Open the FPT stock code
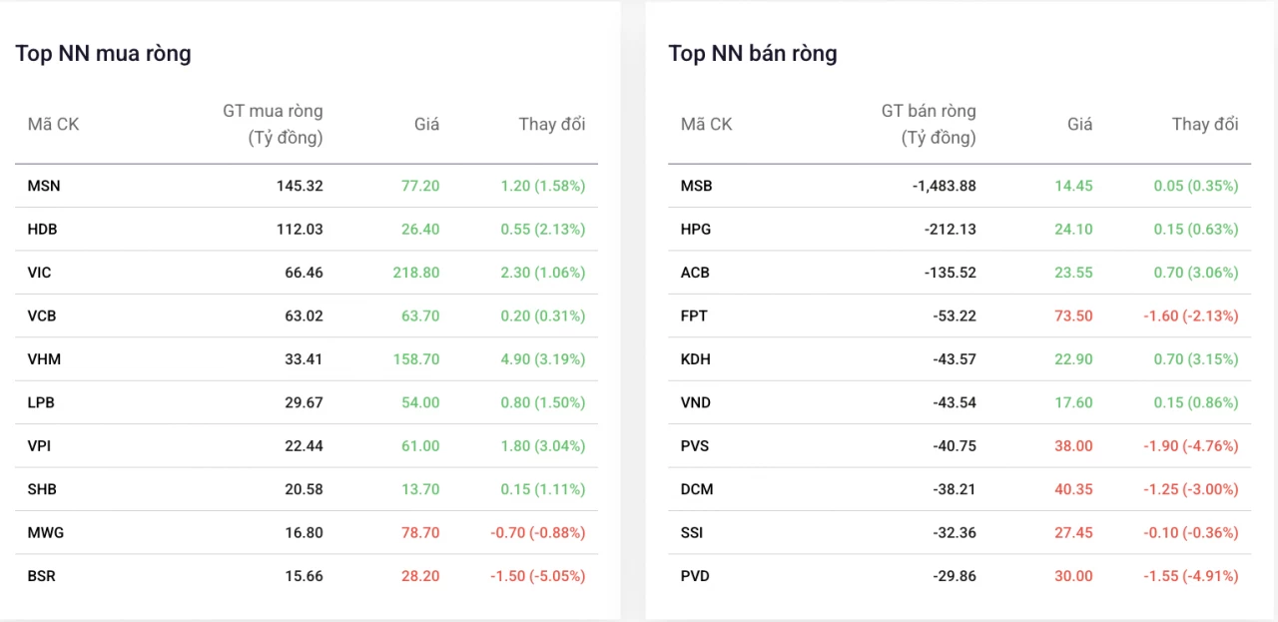 click(694, 316)
